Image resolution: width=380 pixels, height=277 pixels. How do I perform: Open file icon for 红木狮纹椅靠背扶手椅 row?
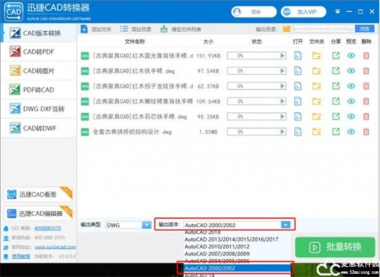tap(298, 101)
